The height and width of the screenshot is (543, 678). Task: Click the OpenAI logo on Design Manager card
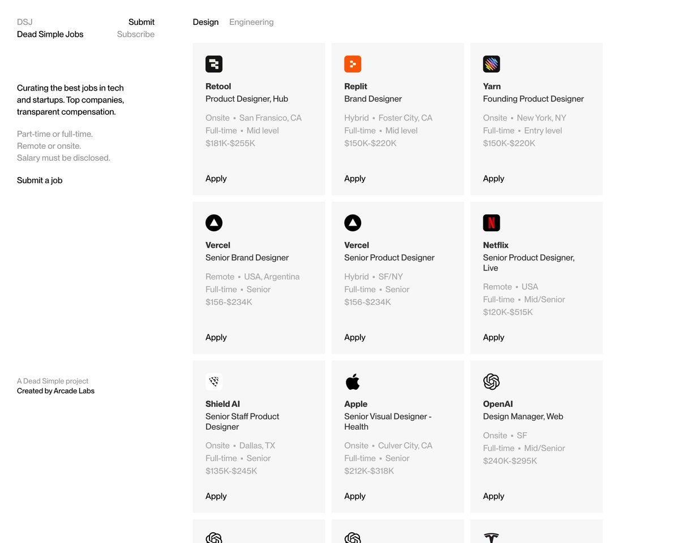pos(491,382)
